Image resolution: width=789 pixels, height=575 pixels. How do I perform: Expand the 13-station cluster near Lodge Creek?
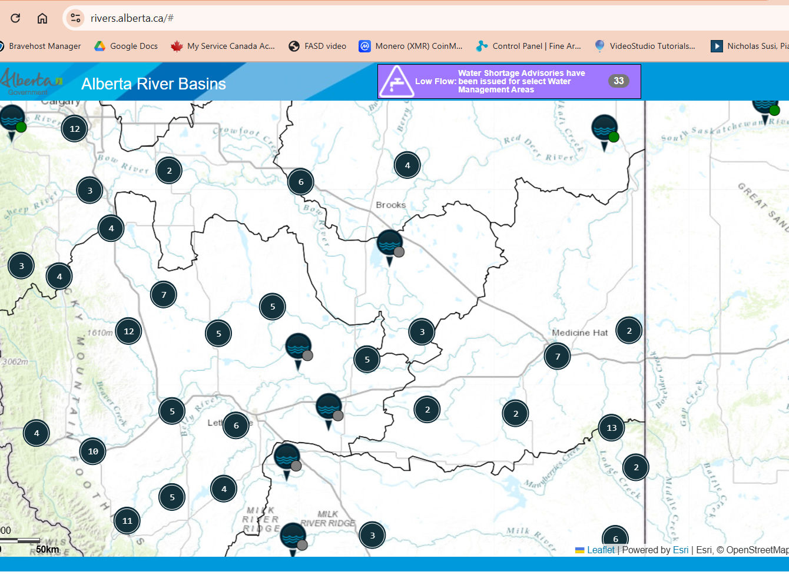tap(611, 428)
